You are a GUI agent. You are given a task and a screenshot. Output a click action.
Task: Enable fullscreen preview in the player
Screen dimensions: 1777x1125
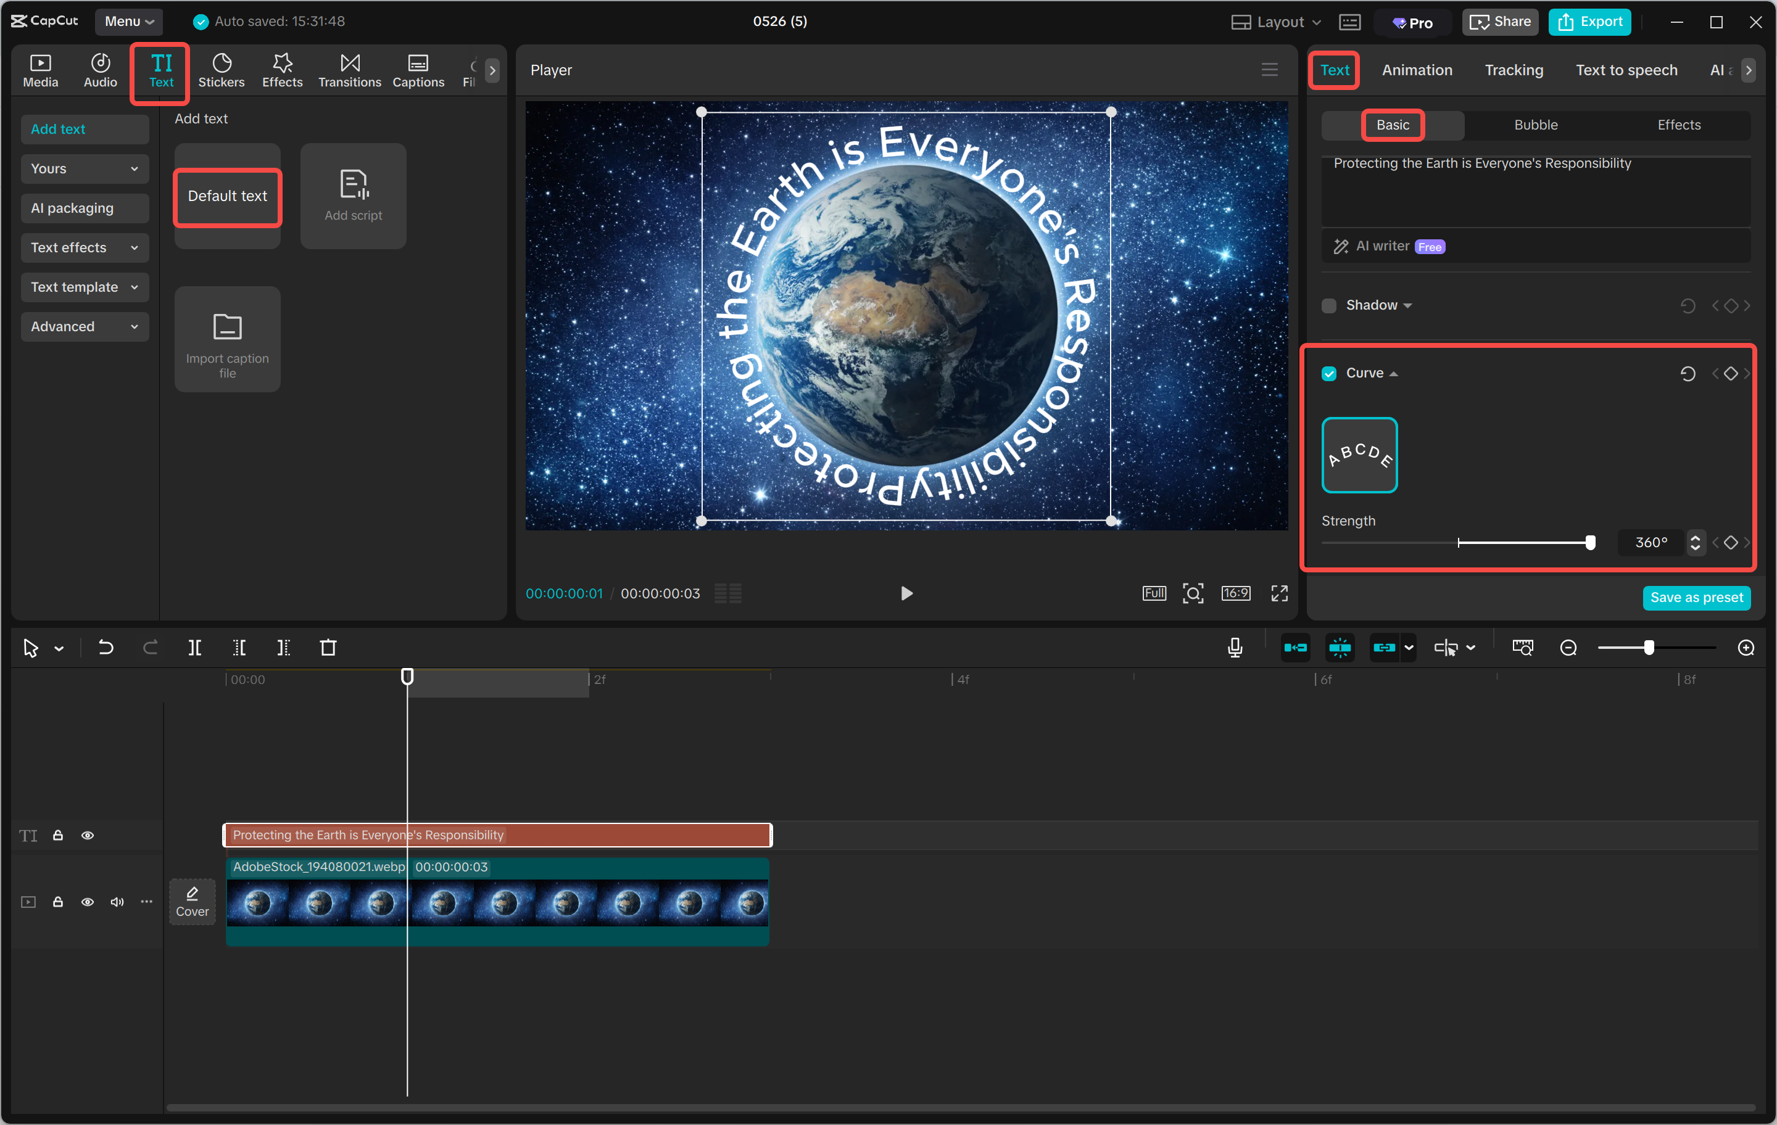tap(1280, 593)
